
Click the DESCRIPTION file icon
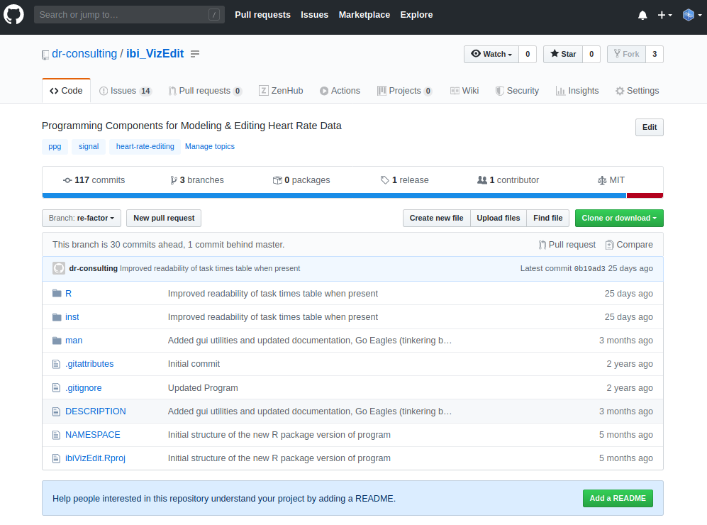(56, 411)
